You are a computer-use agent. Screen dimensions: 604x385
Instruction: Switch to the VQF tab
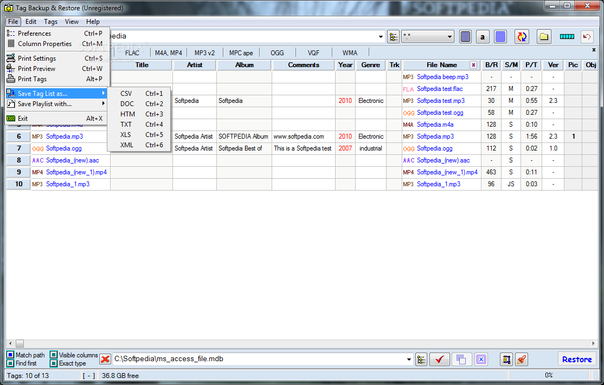(x=313, y=53)
